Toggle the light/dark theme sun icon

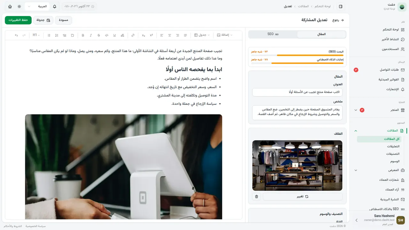pyautogui.click(x=19, y=6)
